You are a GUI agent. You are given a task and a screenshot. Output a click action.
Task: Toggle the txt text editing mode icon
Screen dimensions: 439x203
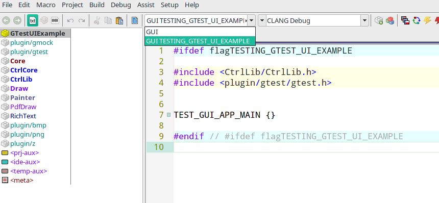[33, 20]
